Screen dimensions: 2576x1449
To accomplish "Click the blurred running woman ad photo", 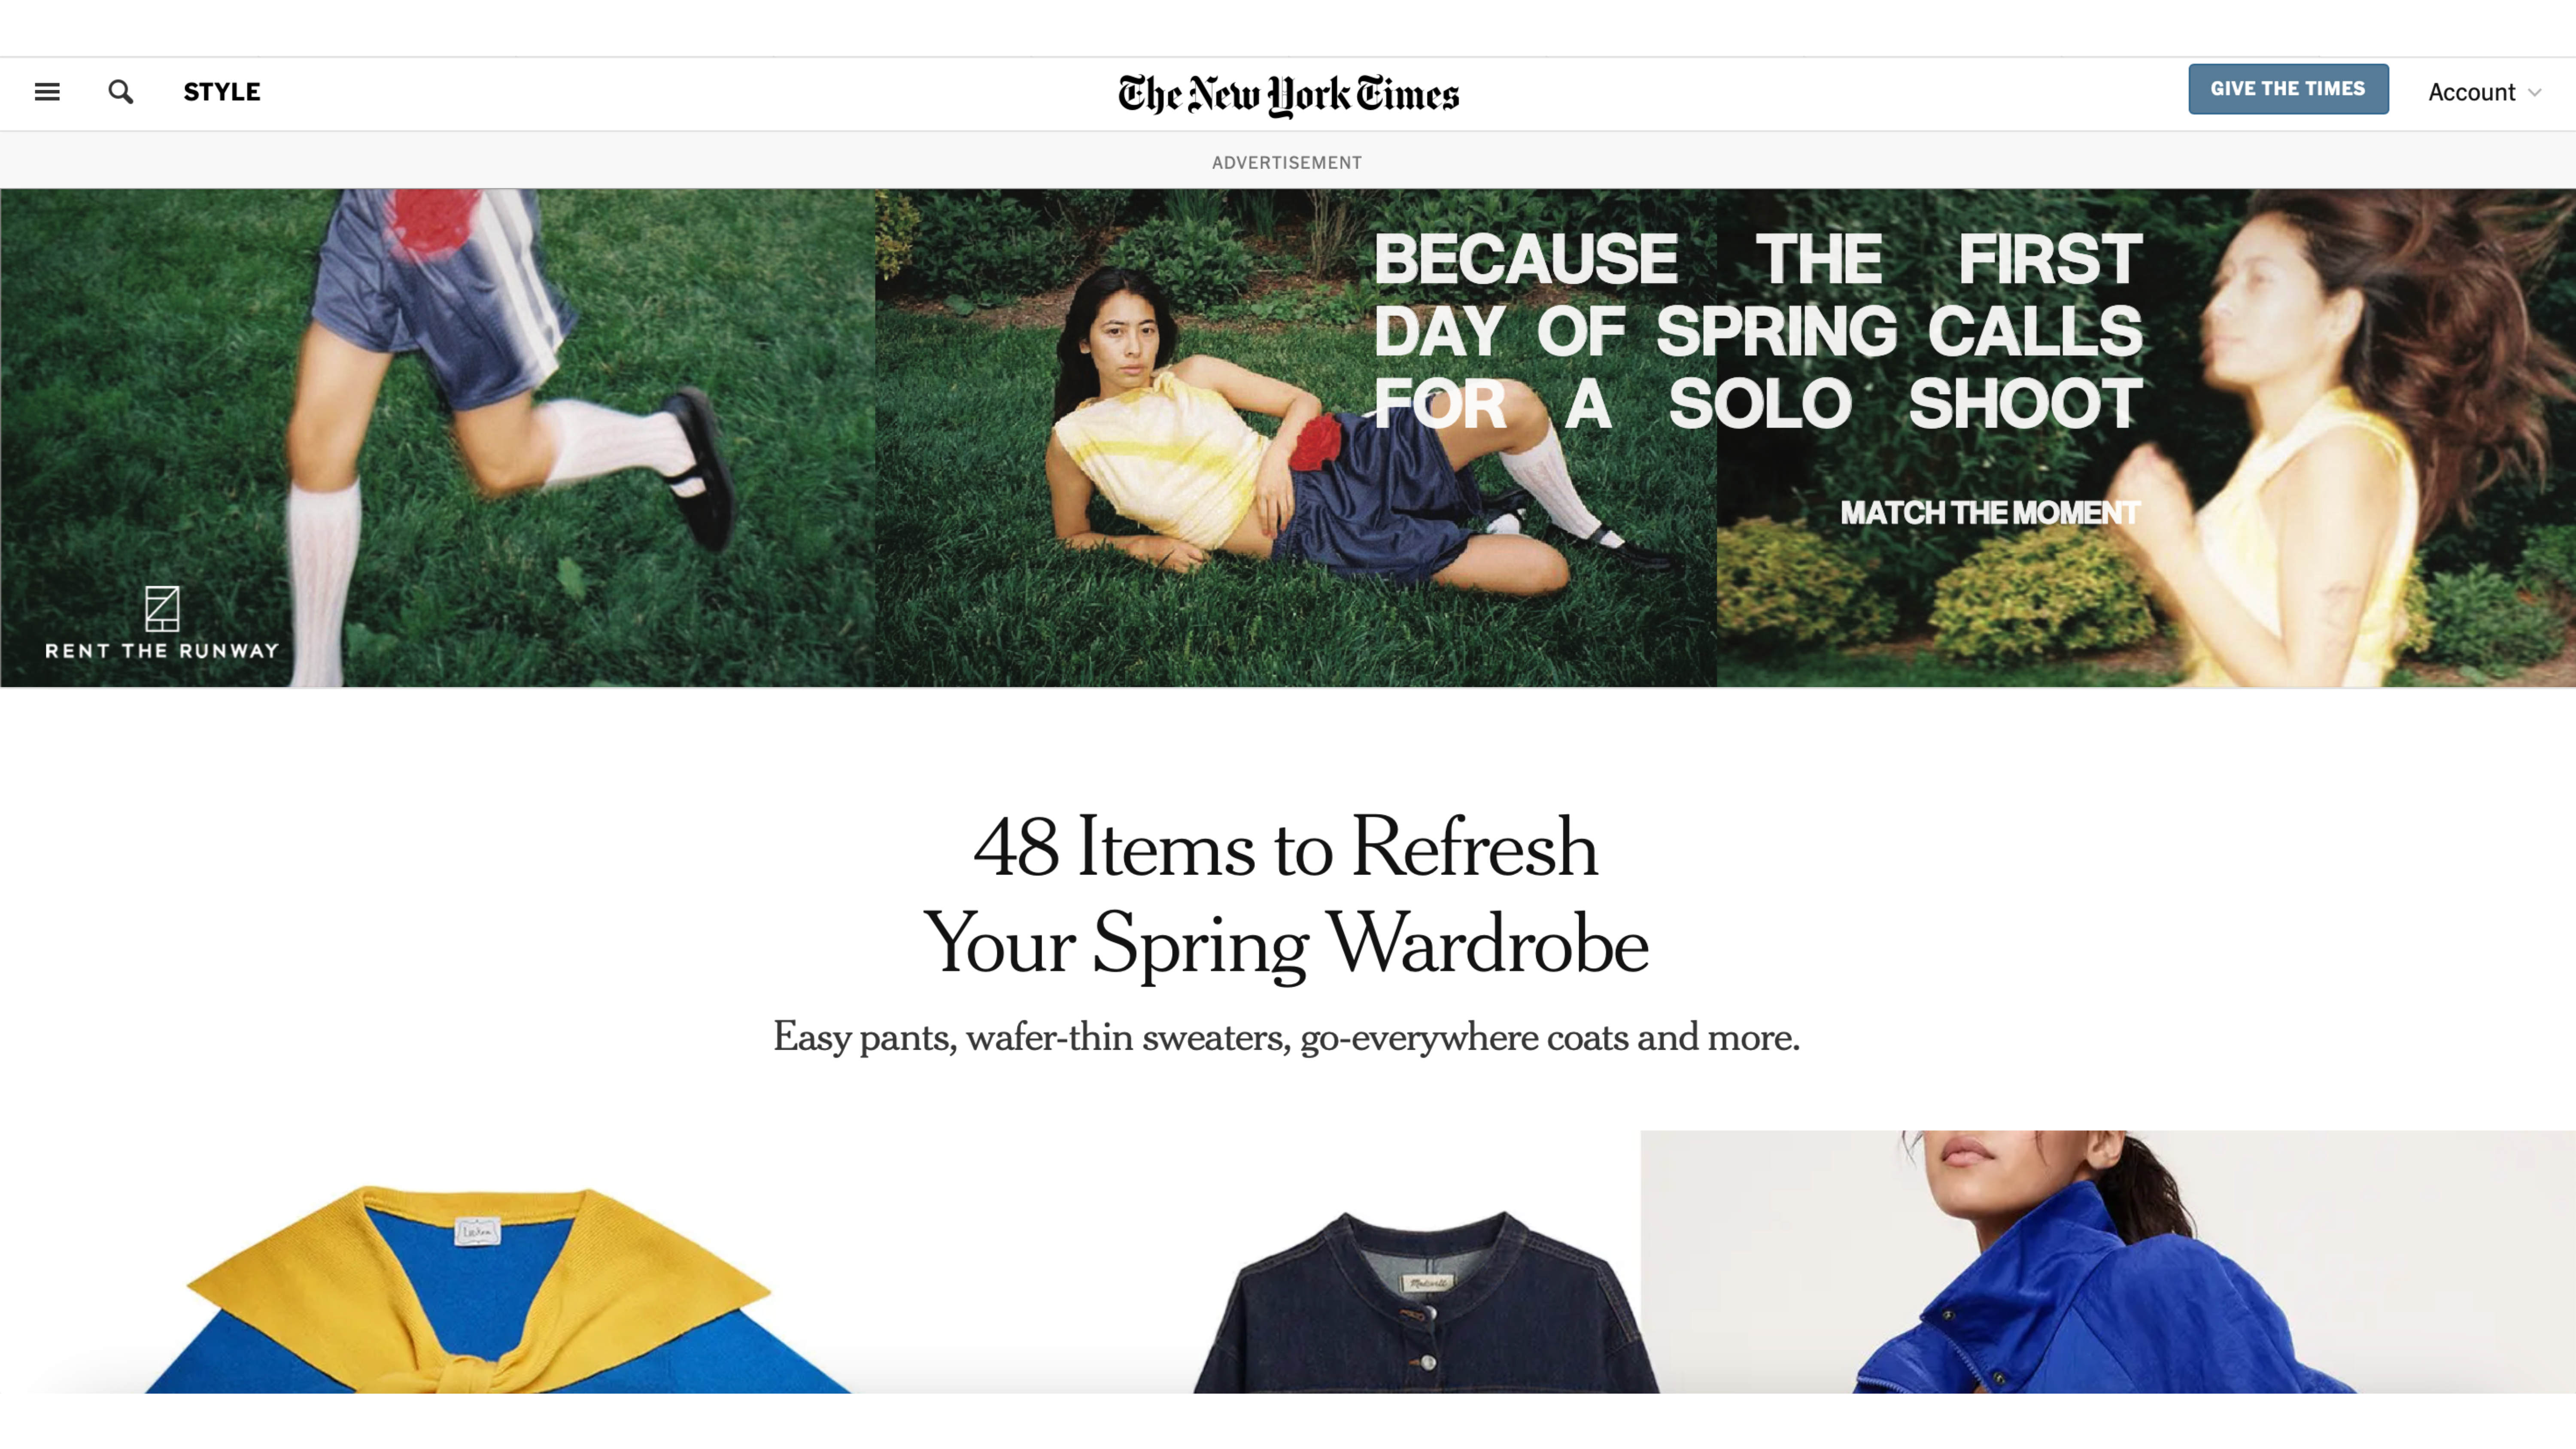I will [x=2146, y=438].
